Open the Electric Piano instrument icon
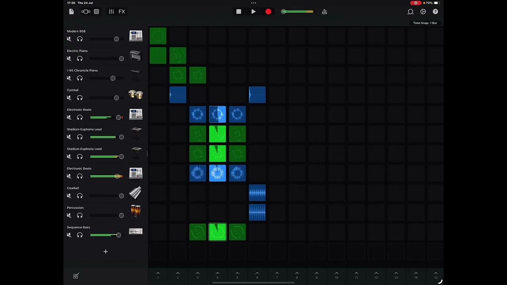 click(135, 55)
